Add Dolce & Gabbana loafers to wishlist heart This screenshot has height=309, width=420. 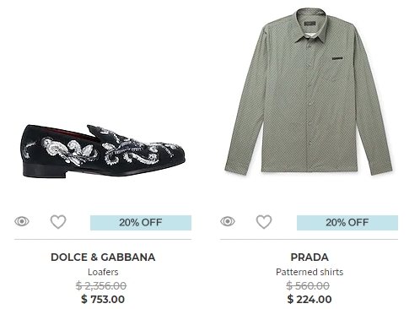tap(58, 222)
